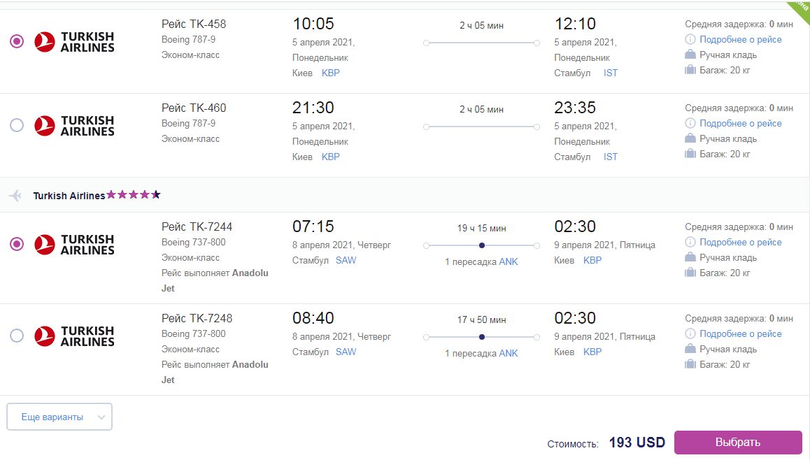Select the TK-460 flight radio button
The width and height of the screenshot is (810, 460).
point(17,125)
